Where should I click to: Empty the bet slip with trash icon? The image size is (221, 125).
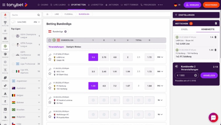(216, 23)
